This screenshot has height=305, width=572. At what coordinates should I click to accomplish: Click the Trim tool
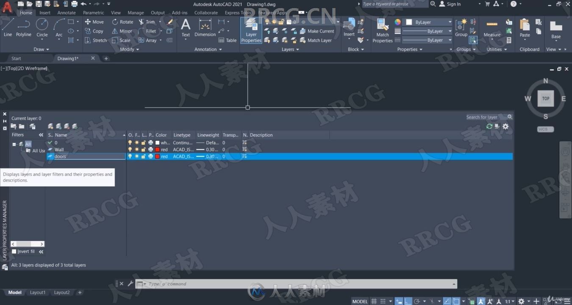(x=147, y=22)
